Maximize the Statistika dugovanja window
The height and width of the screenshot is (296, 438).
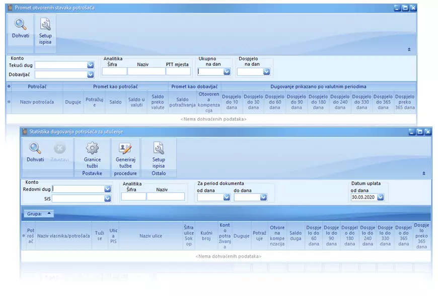[x=420, y=132]
